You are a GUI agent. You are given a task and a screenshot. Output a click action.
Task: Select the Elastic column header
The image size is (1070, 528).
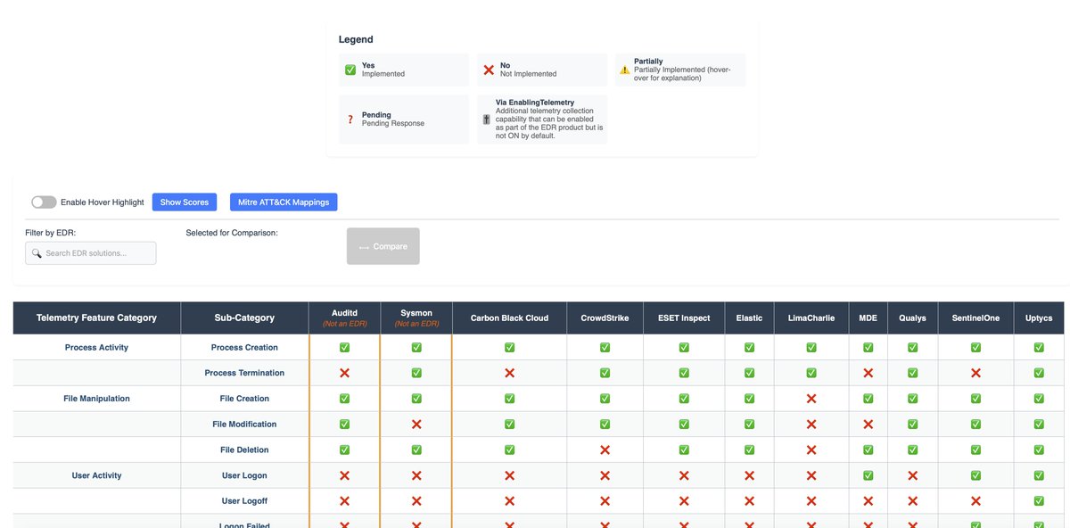coord(749,318)
